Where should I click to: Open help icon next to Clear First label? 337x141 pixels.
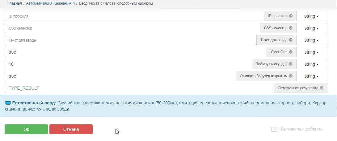(291, 52)
